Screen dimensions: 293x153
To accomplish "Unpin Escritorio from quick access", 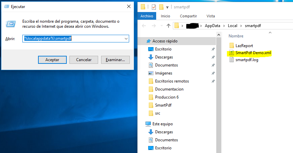I will click(x=213, y=49).
